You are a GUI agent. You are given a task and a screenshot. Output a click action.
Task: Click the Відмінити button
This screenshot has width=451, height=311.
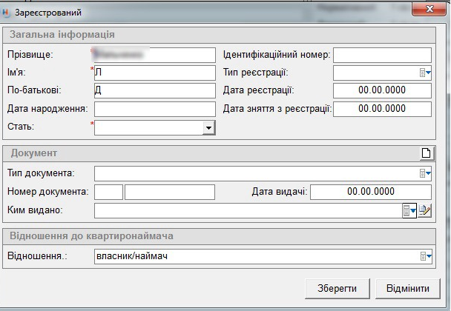(408, 288)
